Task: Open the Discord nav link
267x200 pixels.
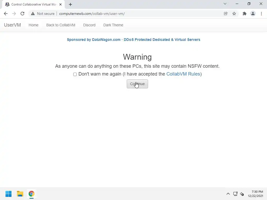Action: click(x=89, y=25)
